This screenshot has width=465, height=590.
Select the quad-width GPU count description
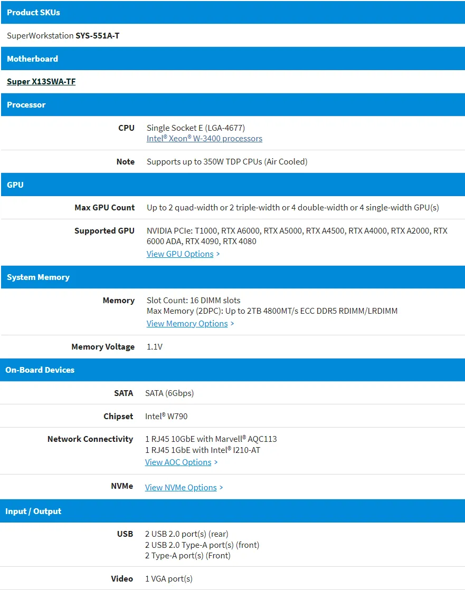point(293,208)
